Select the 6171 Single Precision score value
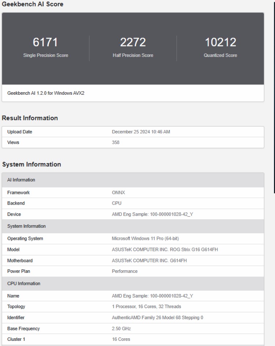Viewport: 275px width, 346px height. [45, 42]
